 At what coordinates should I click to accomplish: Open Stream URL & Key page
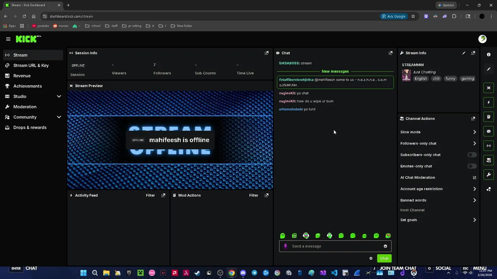[33, 65]
